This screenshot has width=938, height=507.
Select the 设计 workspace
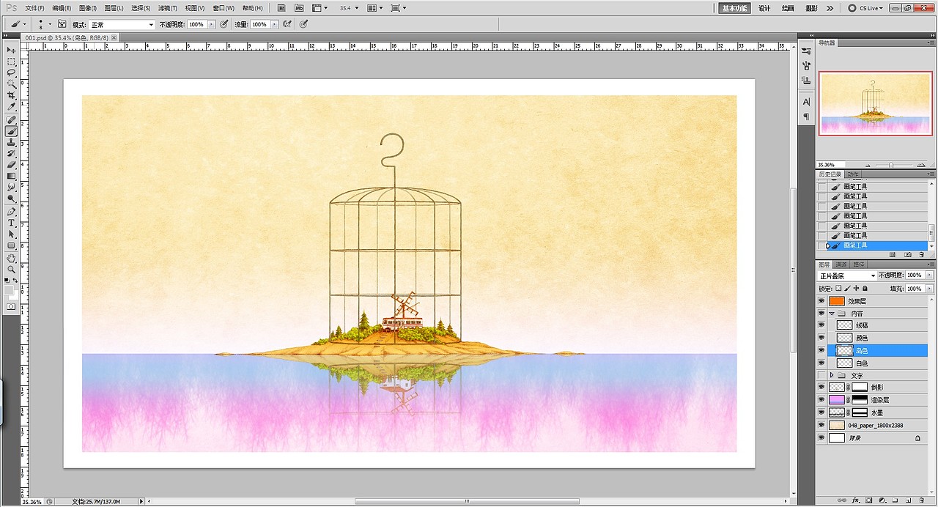click(764, 8)
